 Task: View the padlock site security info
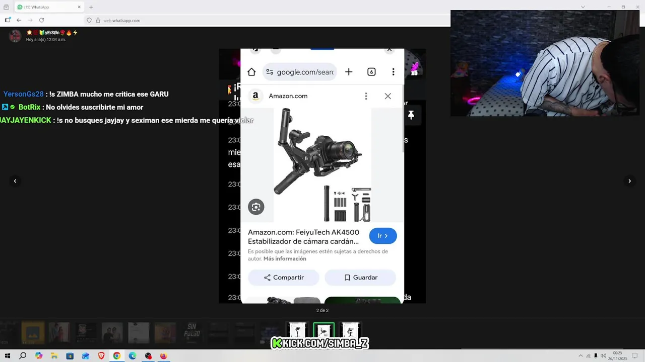pyautogui.click(x=98, y=20)
